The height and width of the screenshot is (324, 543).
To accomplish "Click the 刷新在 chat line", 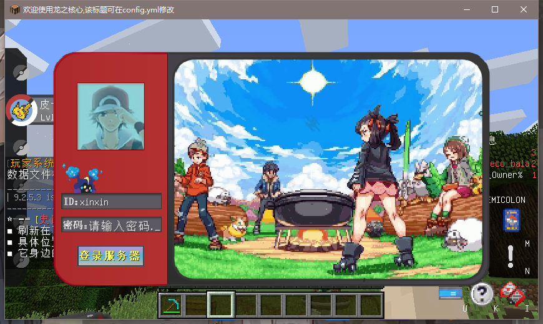I will click(34, 230).
